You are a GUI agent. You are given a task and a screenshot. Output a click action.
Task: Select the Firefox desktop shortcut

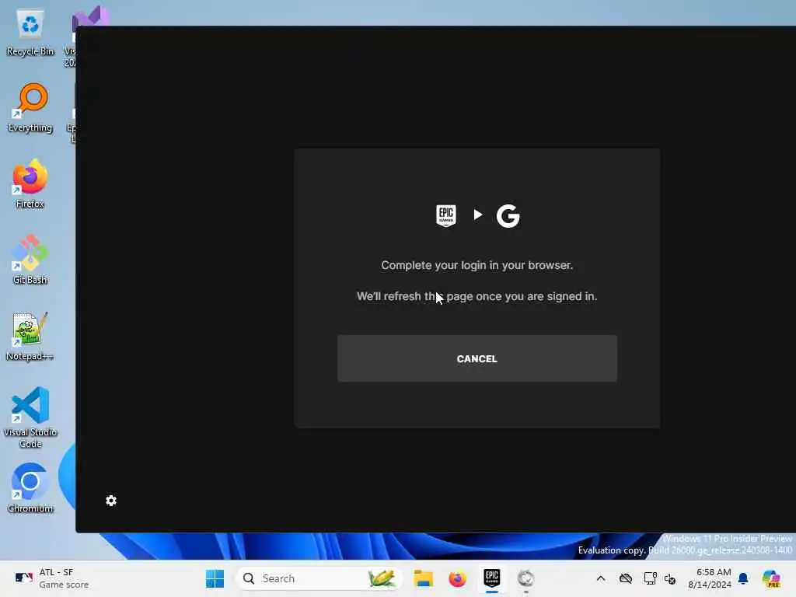coord(30,184)
